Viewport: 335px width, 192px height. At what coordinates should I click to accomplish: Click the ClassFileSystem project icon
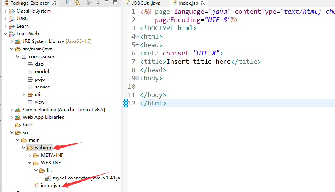tap(11, 11)
